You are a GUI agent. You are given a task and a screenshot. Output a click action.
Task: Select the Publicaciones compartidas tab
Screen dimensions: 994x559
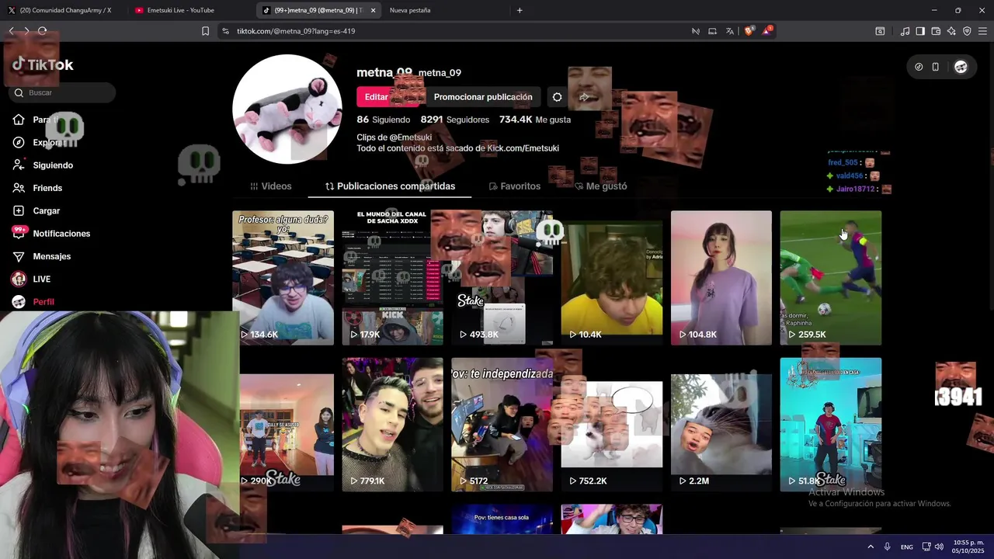coord(390,186)
